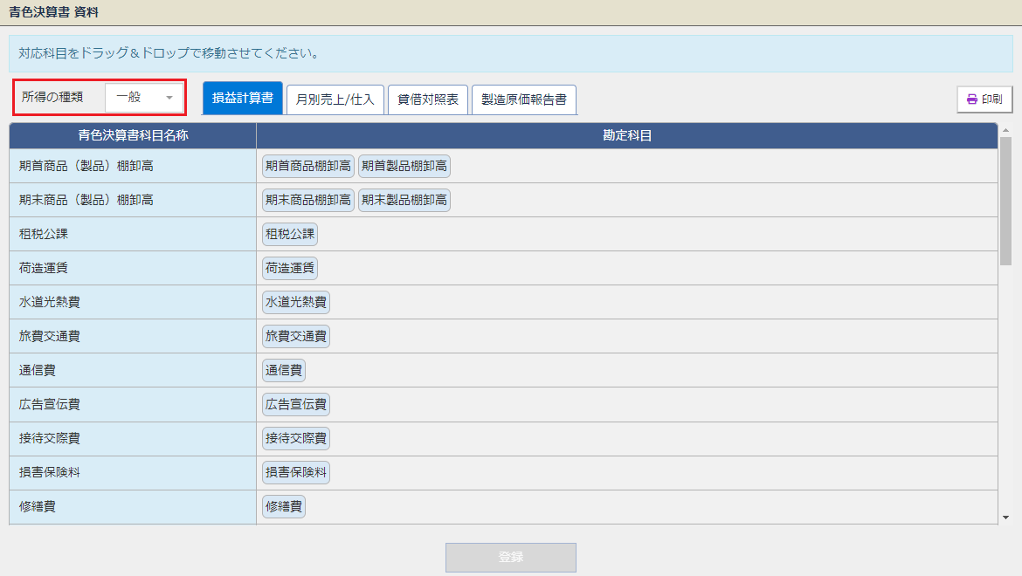Viewport: 1022px width, 576px height.
Task: Click the 登録 register button
Action: [511, 557]
